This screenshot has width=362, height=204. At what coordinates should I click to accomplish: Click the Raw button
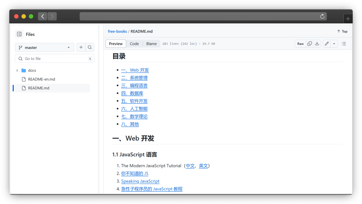[300, 44]
